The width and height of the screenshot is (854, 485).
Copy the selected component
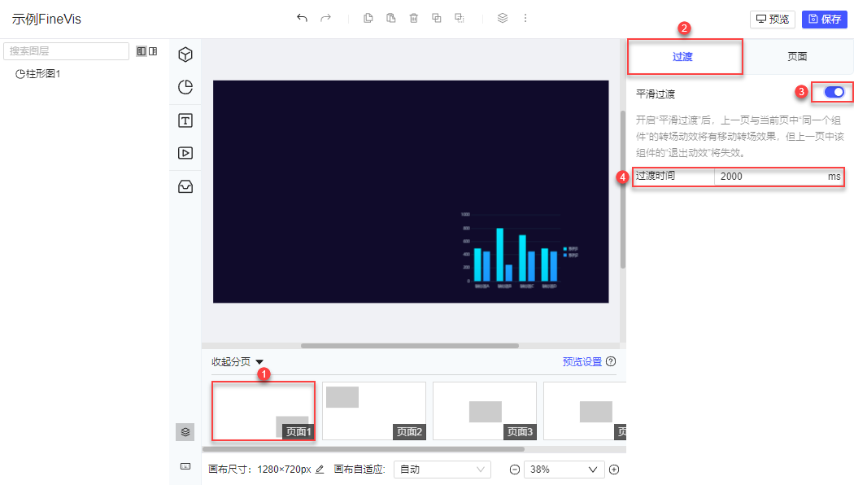[368, 18]
